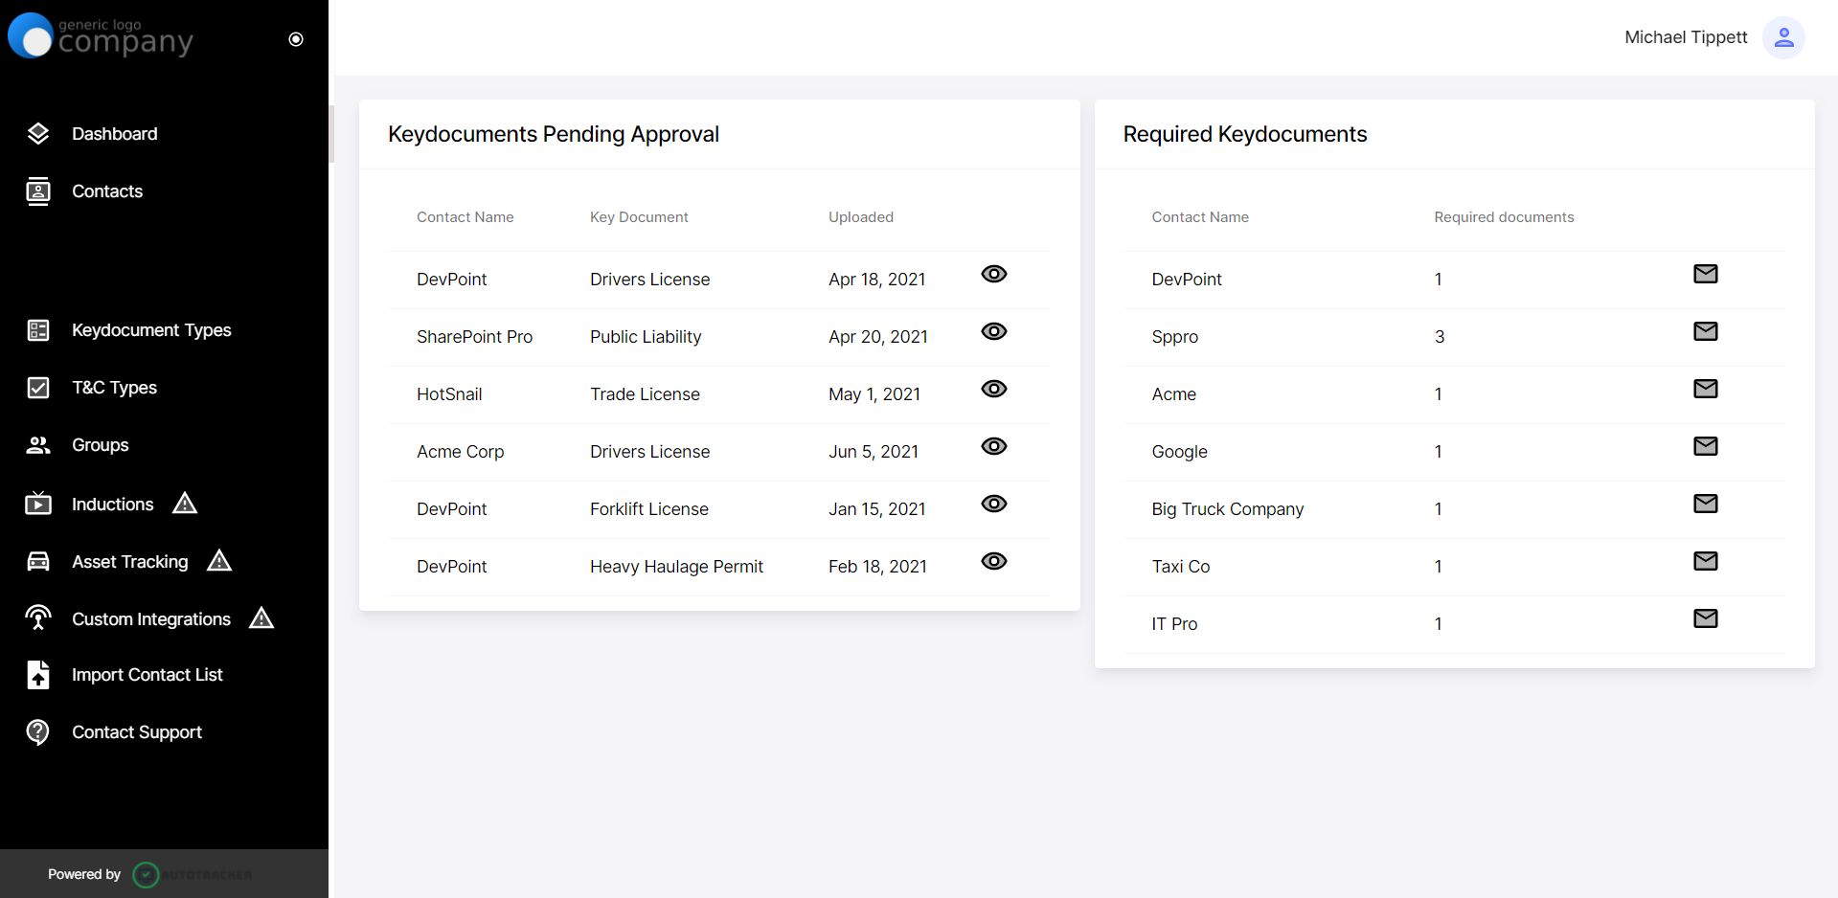Open Contacts from the sidebar

tap(106, 191)
